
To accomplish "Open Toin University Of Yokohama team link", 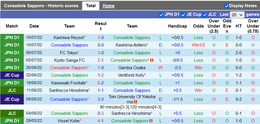I will (132, 99).
